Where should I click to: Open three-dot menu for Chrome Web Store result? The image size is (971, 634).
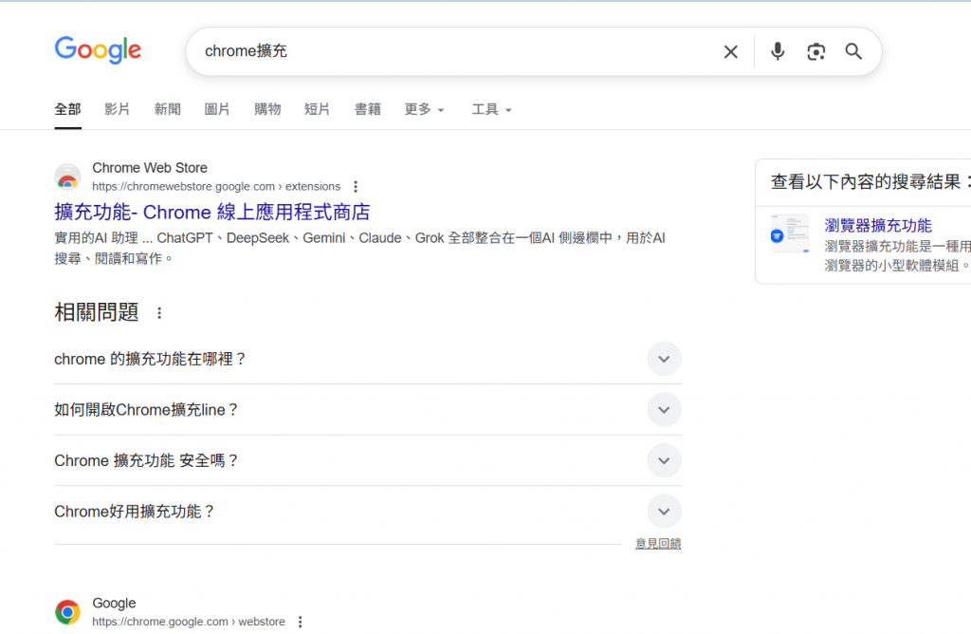356,187
